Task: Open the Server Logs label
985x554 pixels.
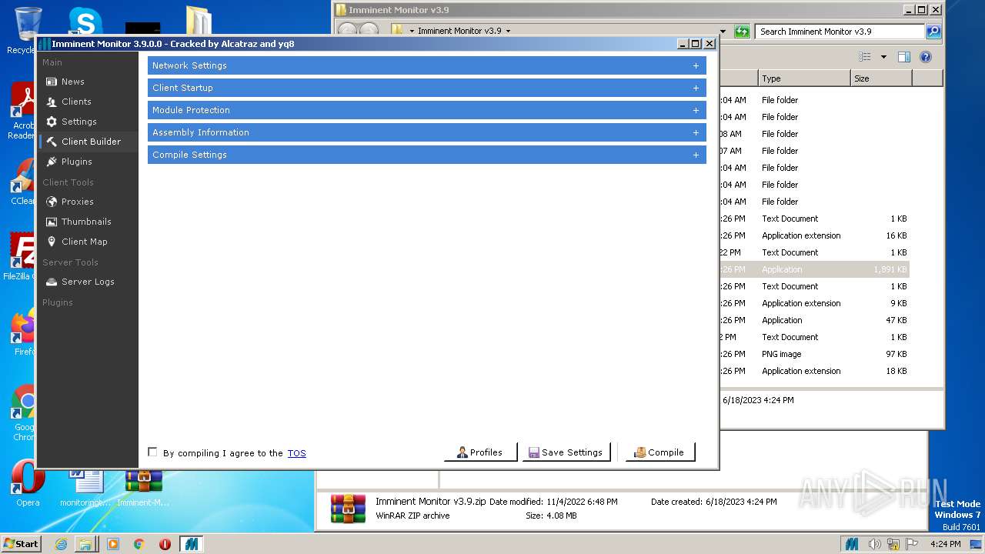Action: tap(88, 282)
